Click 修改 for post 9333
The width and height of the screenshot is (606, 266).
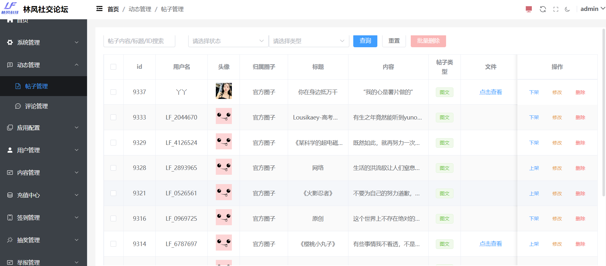557,117
